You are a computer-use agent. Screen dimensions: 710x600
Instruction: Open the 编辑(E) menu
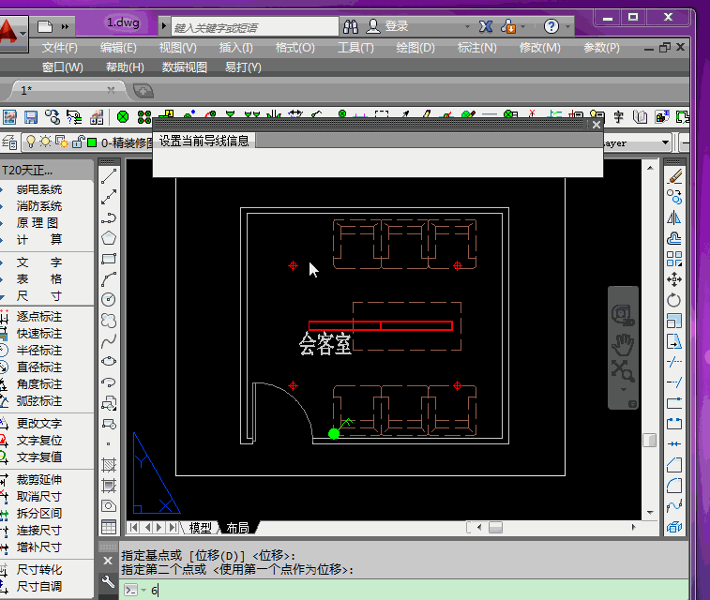[x=118, y=48]
